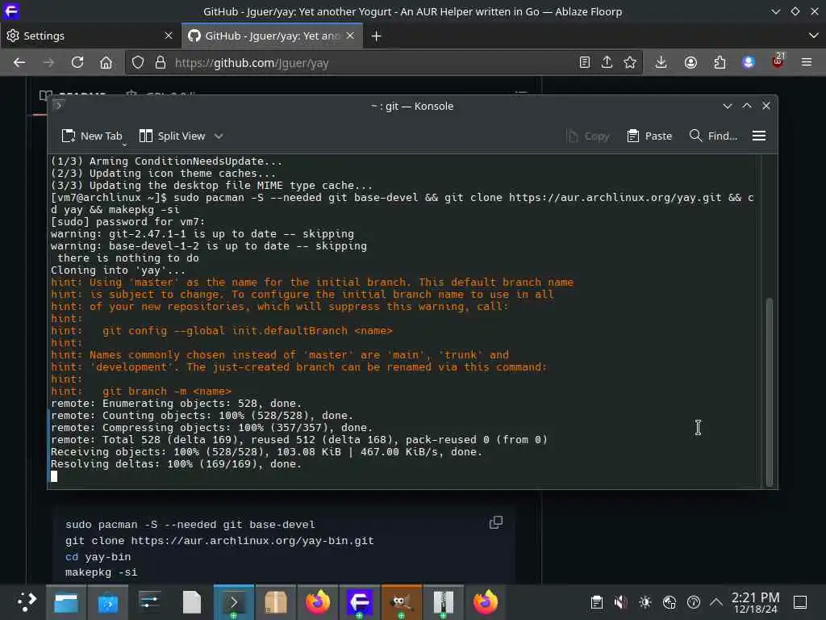Switch to GIMP in taskbar
The height and width of the screenshot is (620, 826).
coord(402,602)
